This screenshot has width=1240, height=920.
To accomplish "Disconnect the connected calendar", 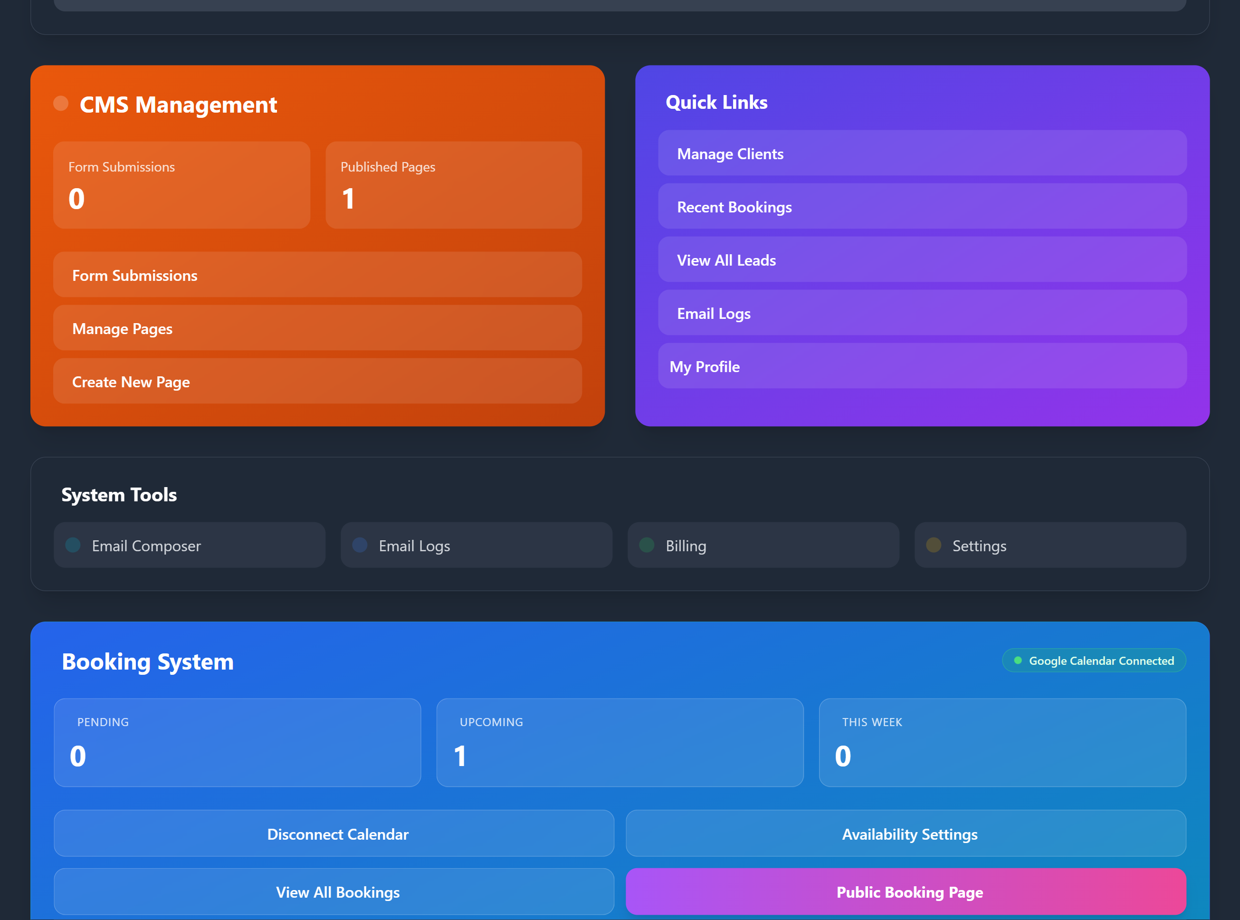I will pos(337,834).
